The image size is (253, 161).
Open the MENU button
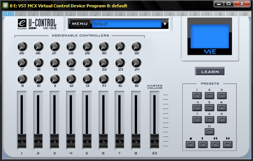tap(80, 24)
